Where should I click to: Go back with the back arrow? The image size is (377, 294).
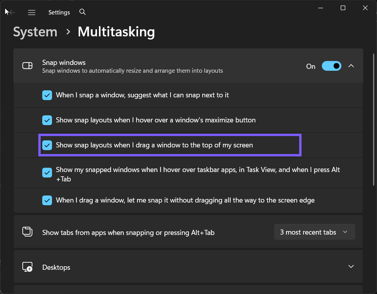pyautogui.click(x=11, y=12)
